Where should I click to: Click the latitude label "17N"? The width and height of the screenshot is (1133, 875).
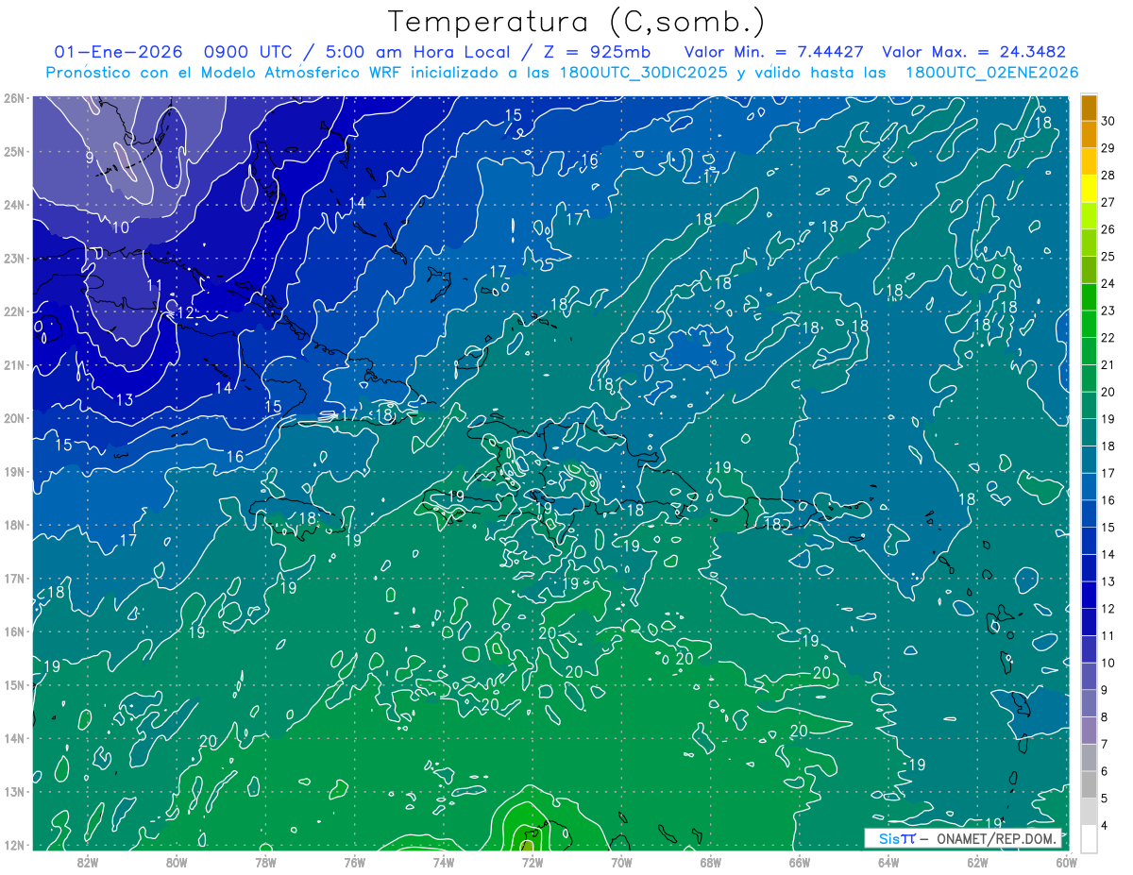pos(13,579)
